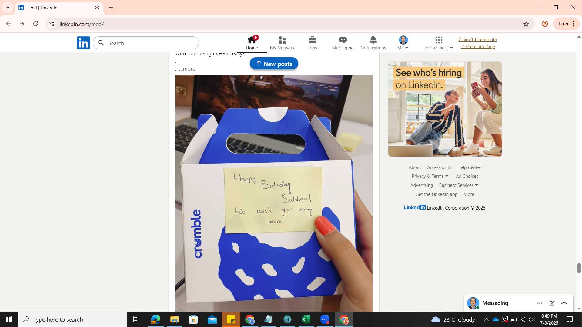Viewport: 582px width, 327px height.
Task: Open the Home feed tab
Action: tap(252, 43)
